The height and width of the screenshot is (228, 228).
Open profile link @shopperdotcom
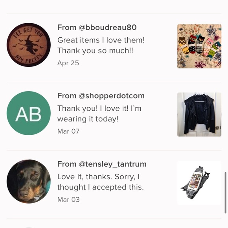tap(112, 96)
